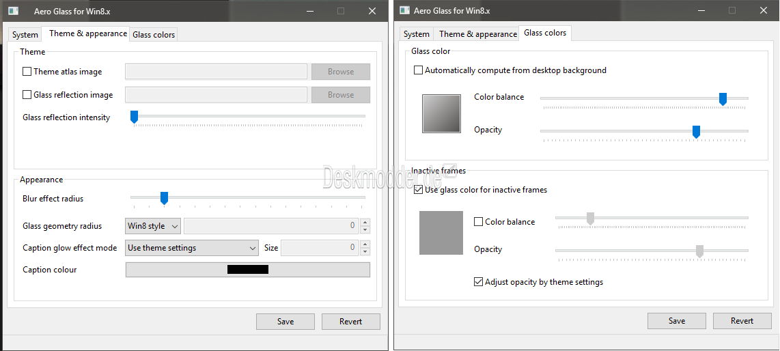Close the right Aero Glass window
Image resolution: width=780 pixels, height=351 pixels.
[764, 10]
